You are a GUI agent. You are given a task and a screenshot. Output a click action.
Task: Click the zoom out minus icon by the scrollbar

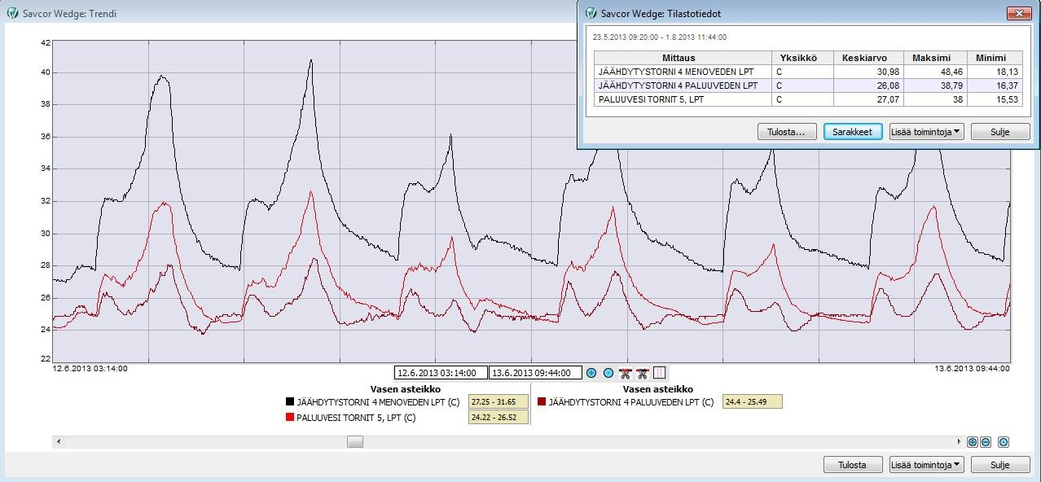click(986, 442)
